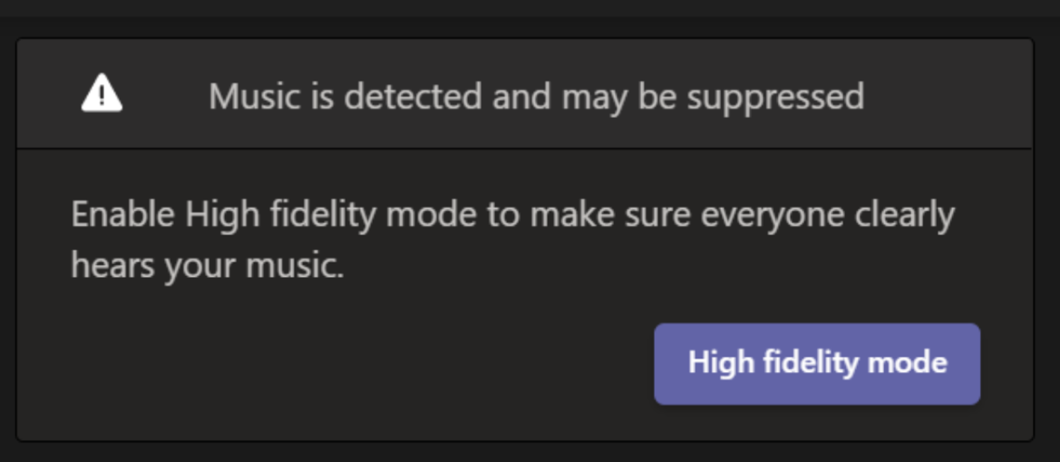
Task: Click the word 'detected' in the title
Action: [414, 96]
